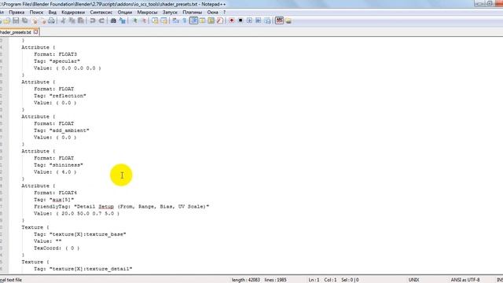Click the Ln : 1 status bar entry
Image resolution: width=503 pixels, height=283 pixels.
coord(314,280)
